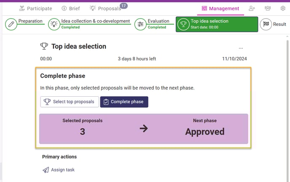Click the add user icon
Image resolution: width=290 pixels, height=182 pixels.
pos(252,8)
